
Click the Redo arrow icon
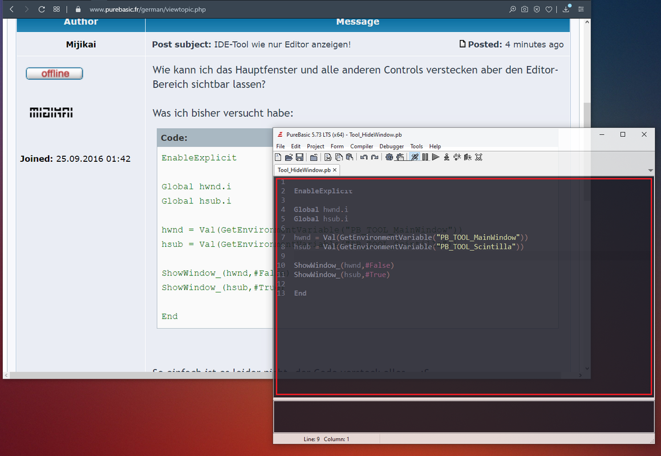(x=374, y=157)
